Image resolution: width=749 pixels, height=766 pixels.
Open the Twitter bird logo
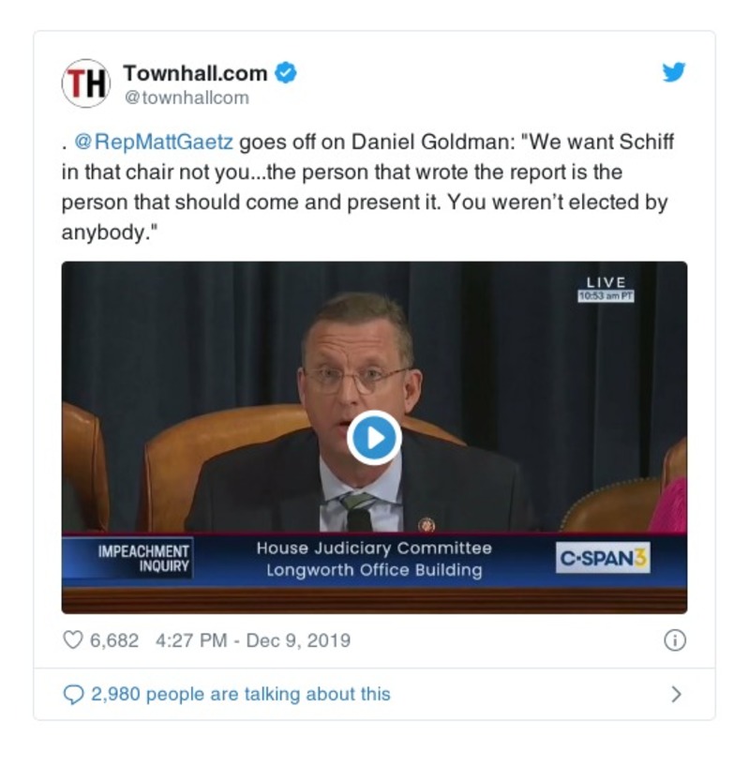click(674, 72)
